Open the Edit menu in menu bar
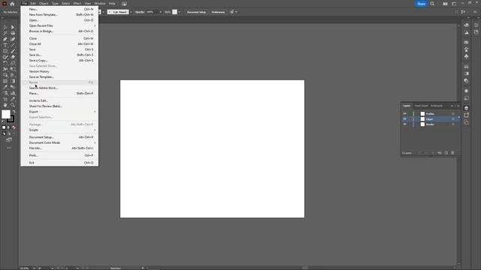481x270 pixels. click(x=33, y=3)
